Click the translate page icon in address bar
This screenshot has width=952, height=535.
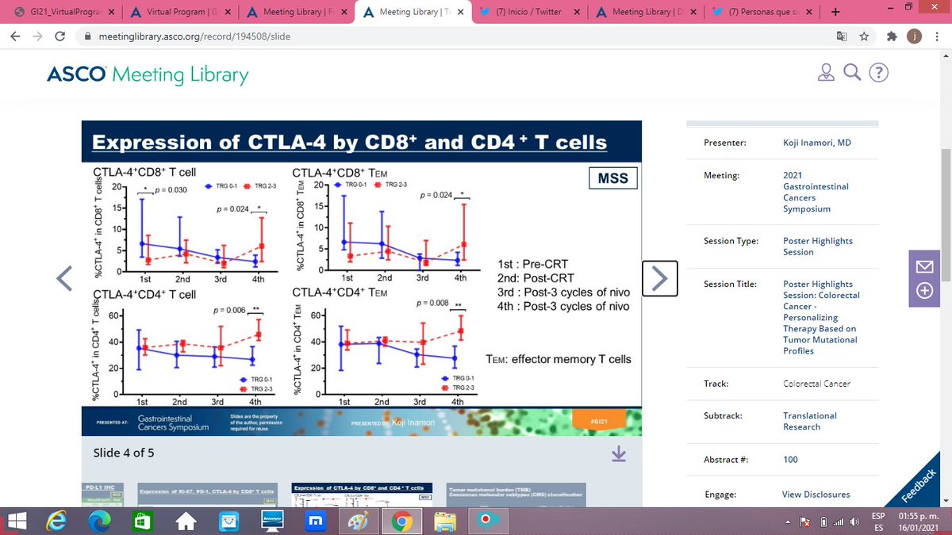coord(842,36)
